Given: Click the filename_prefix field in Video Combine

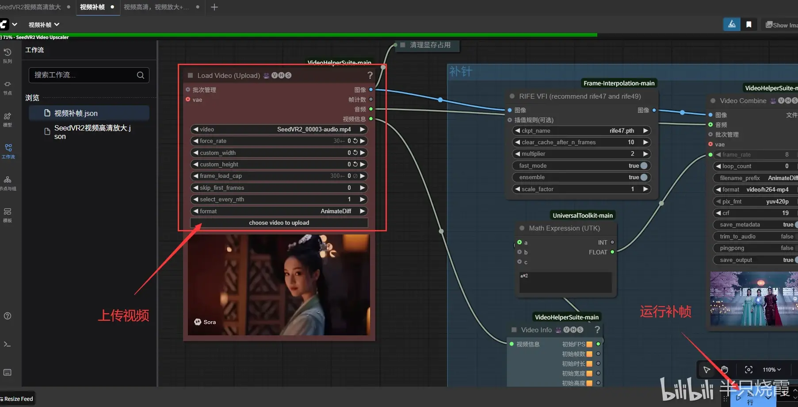Looking at the screenshot, I should [756, 178].
